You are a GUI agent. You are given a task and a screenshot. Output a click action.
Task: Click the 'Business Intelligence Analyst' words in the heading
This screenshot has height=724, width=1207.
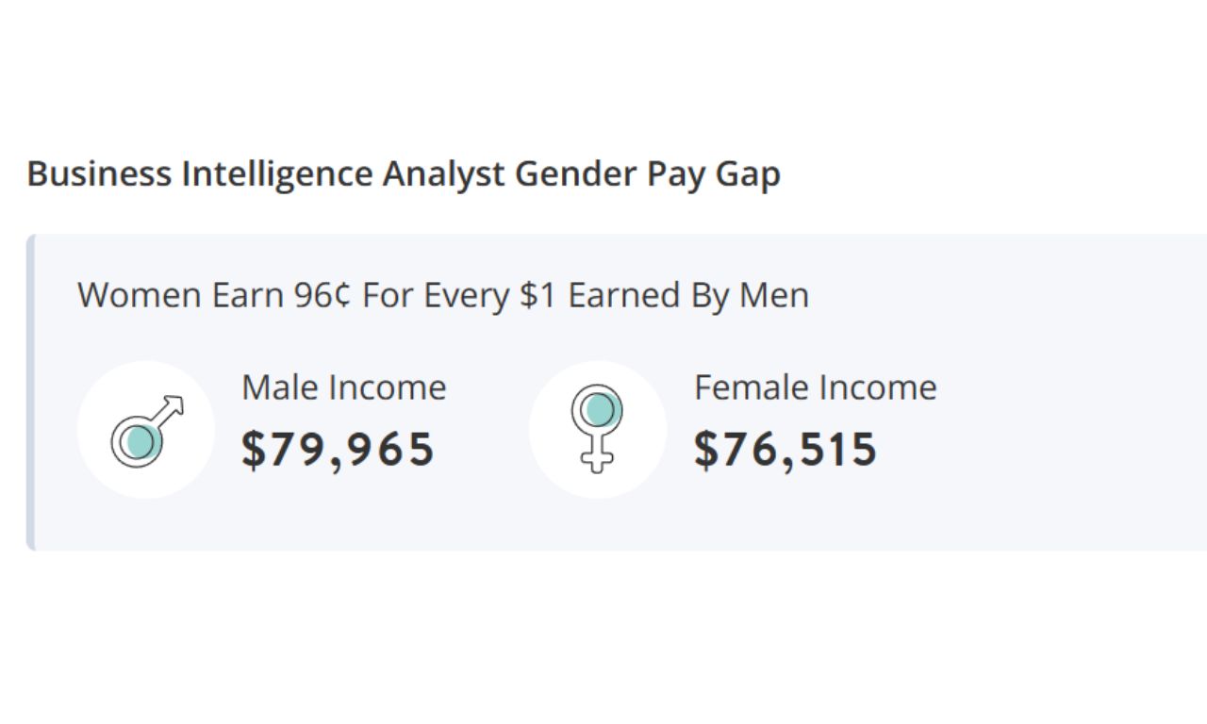pyautogui.click(x=267, y=174)
